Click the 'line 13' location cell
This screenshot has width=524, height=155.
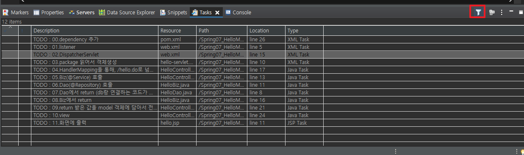coord(266,77)
